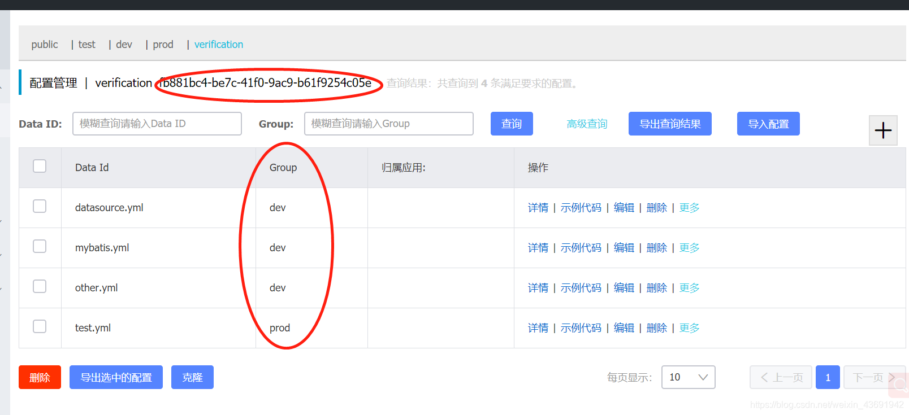This screenshot has height=415, width=909.
Task: Focus the Group search input
Action: (389, 124)
